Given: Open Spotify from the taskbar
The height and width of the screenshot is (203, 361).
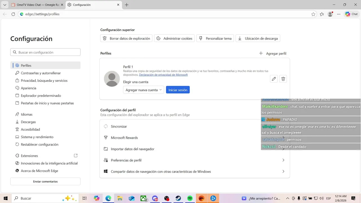Looking at the screenshot, I should [x=190, y=198].
